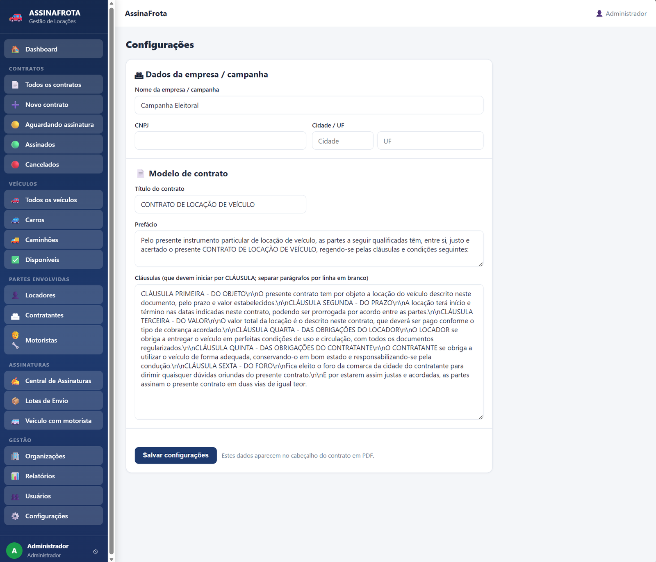This screenshot has height=562, width=656.
Task: Click the green circle icon for Assinados
Action: pyautogui.click(x=15, y=144)
